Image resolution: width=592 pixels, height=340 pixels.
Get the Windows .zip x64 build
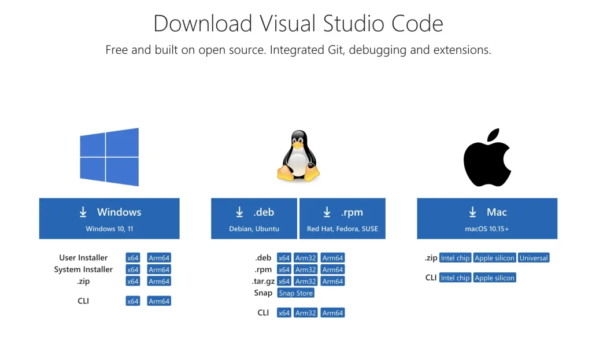[133, 281]
